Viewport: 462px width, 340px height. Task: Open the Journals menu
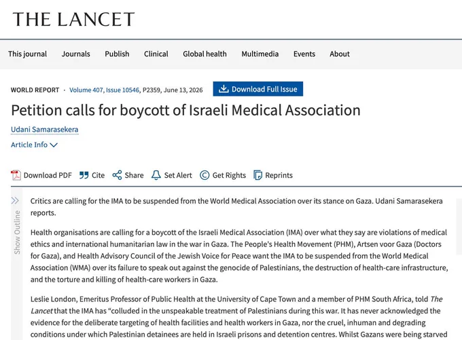(x=75, y=54)
